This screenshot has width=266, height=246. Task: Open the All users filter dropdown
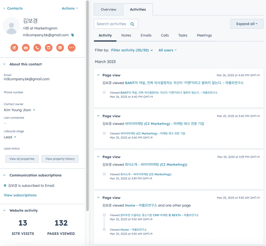tap(168, 50)
